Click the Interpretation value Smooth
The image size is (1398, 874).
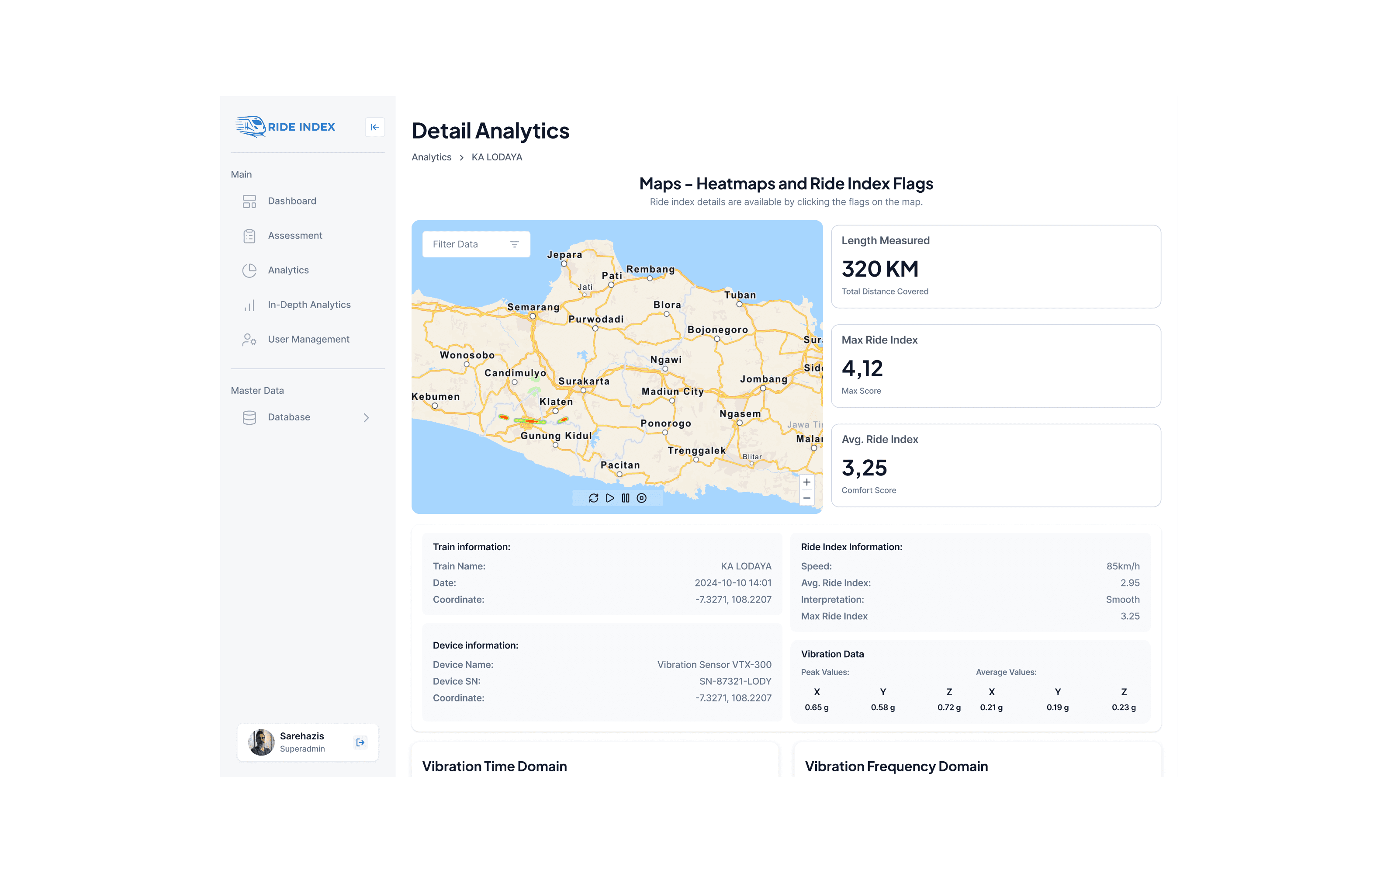tap(1122, 600)
